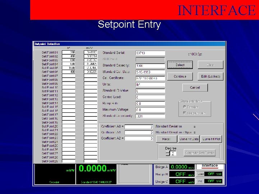
Task: Click the Standard ID Value field
Action: (x=150, y=91)
